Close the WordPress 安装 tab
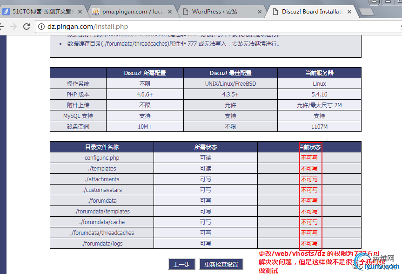402x274 pixels. [x=260, y=12]
